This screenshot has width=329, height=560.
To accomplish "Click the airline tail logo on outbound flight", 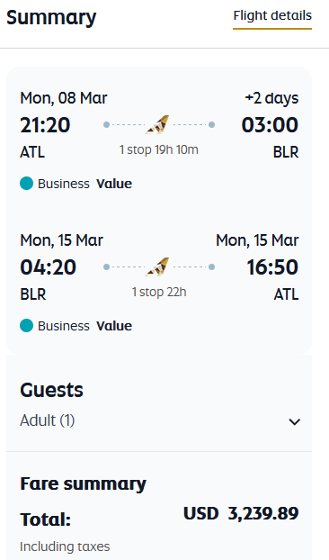I will [157, 124].
